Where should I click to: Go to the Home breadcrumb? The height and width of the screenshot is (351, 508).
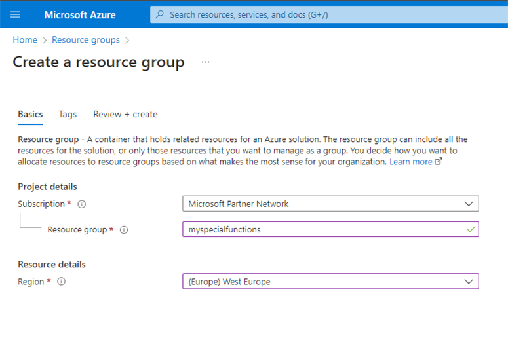25,40
